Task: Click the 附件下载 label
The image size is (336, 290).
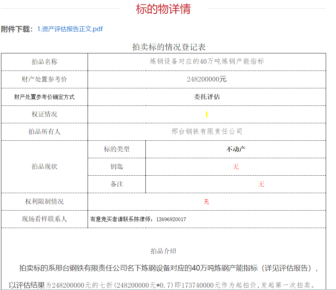Action: tap(16, 29)
